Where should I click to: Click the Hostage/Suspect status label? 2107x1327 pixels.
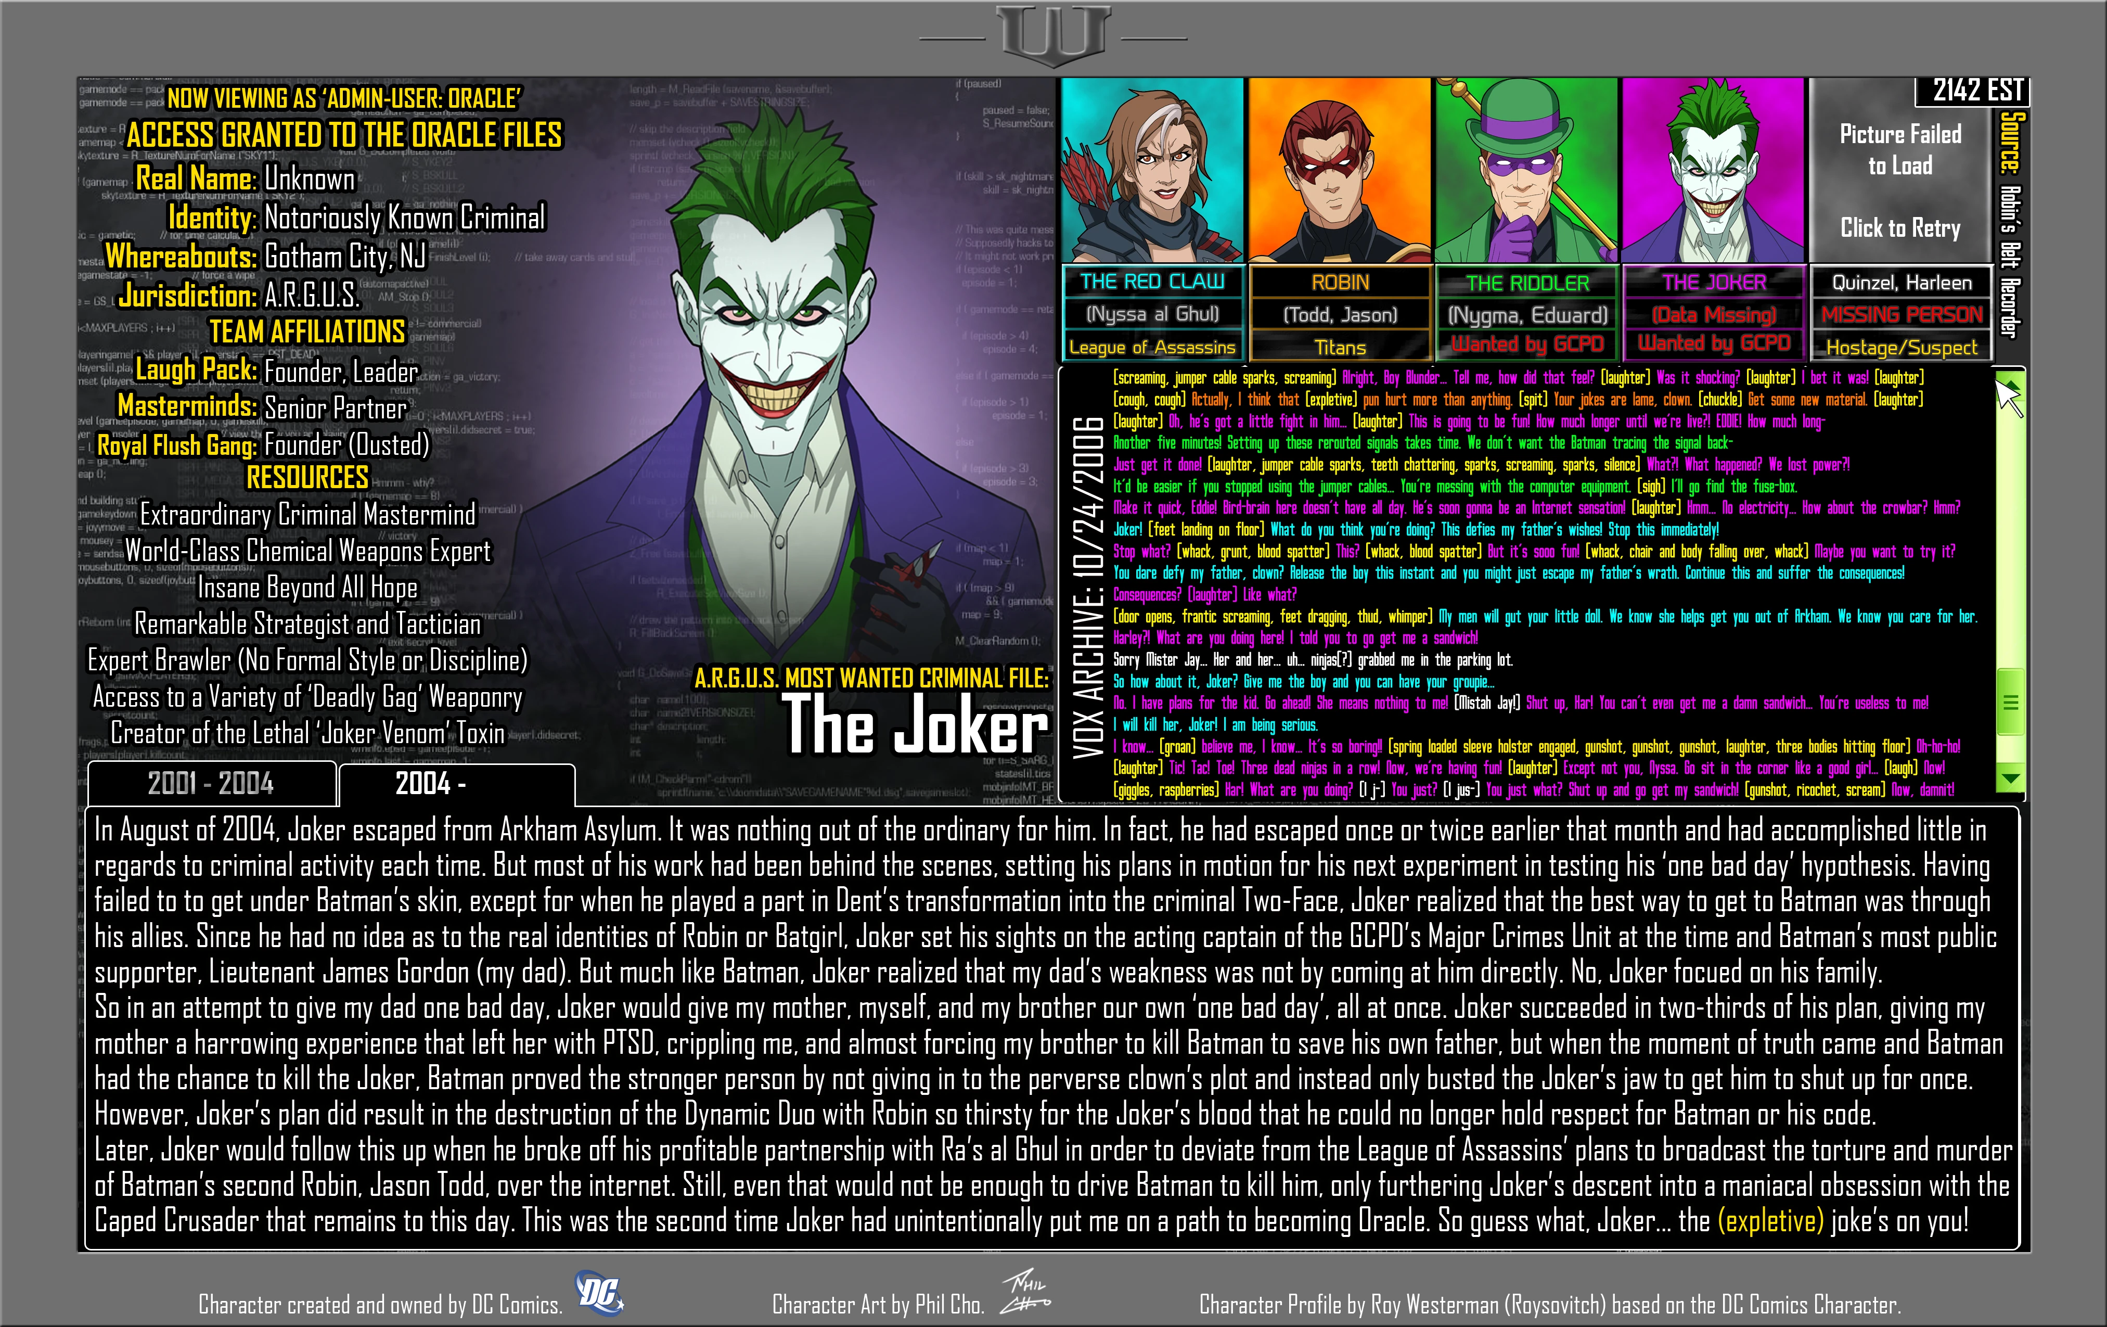1902,348
